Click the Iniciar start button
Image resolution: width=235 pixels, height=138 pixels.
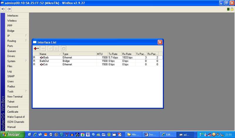click(x=12, y=134)
